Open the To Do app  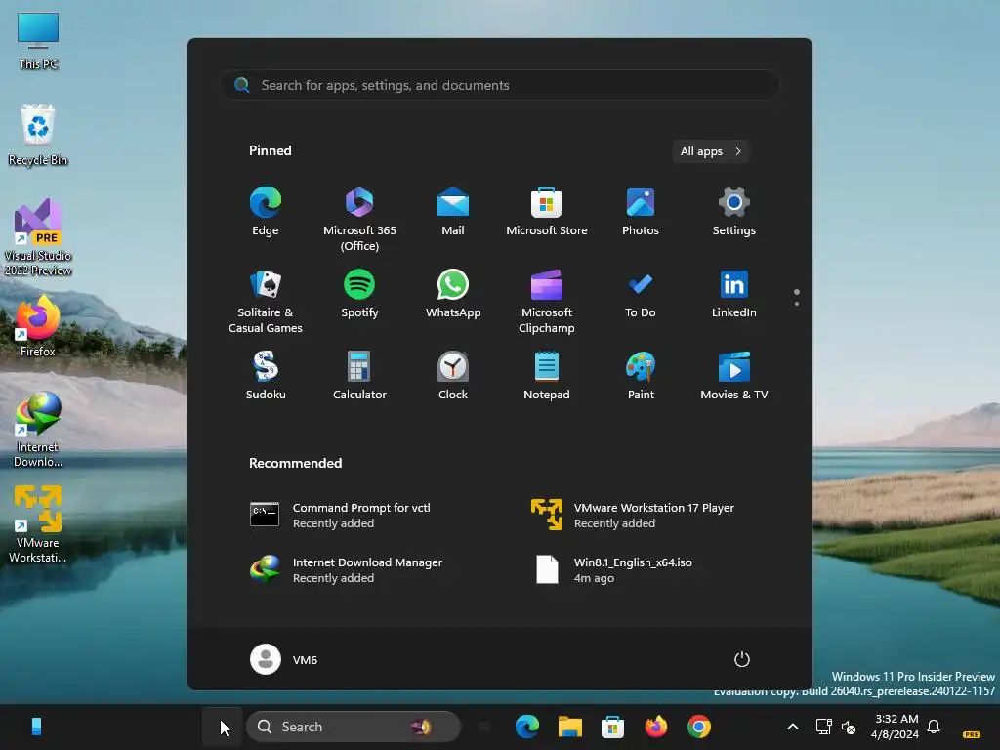tap(641, 294)
